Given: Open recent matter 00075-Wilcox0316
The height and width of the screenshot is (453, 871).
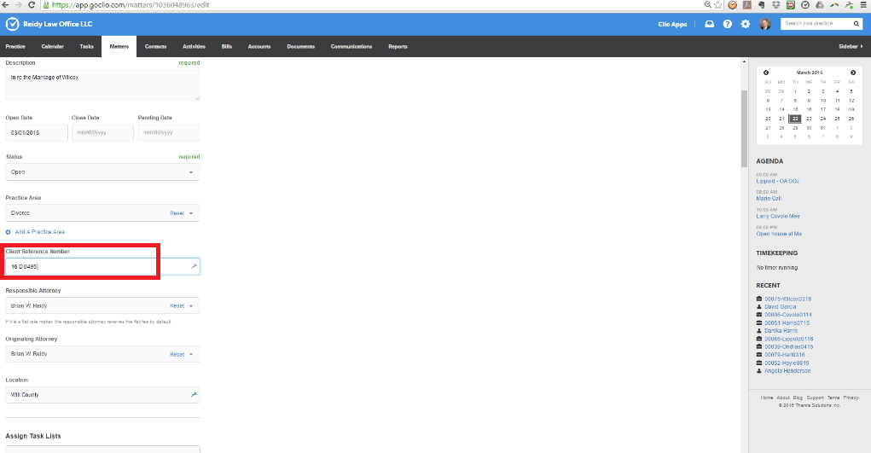Looking at the screenshot, I should [787, 299].
